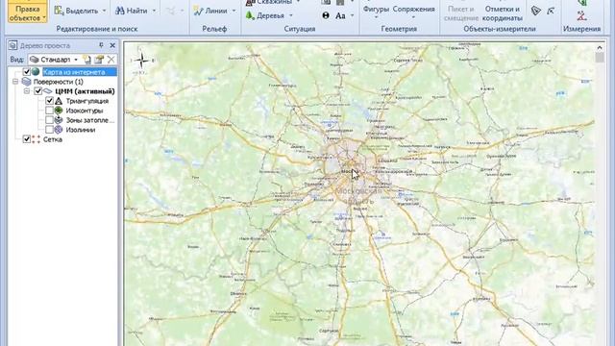Select the Поверхности (1) tree item
Screen dimensions: 615x346
(x=58, y=82)
